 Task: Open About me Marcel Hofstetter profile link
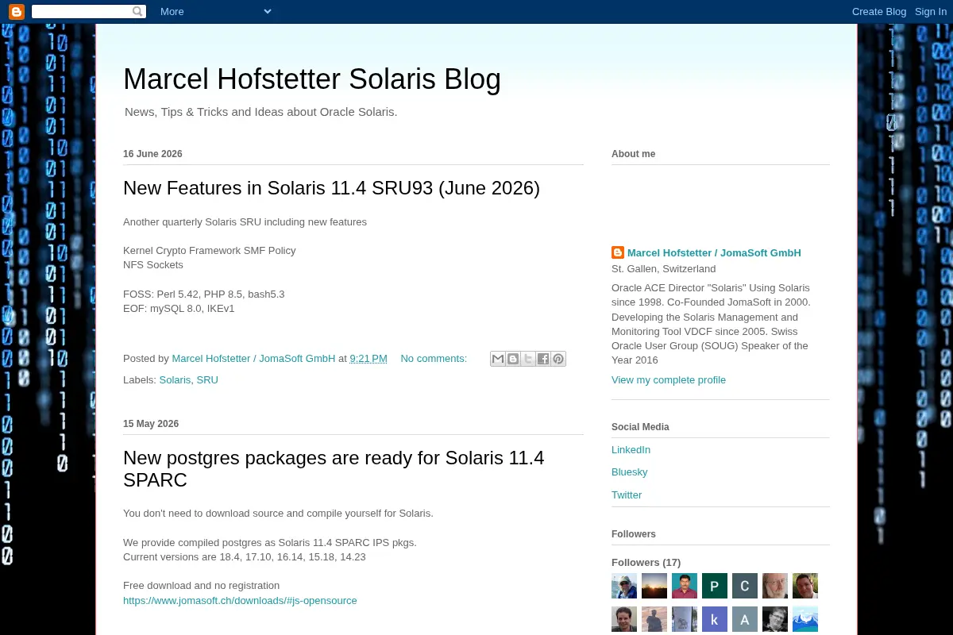714,253
